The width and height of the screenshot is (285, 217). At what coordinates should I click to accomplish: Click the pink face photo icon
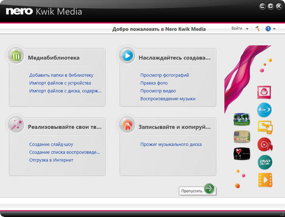[264, 92]
